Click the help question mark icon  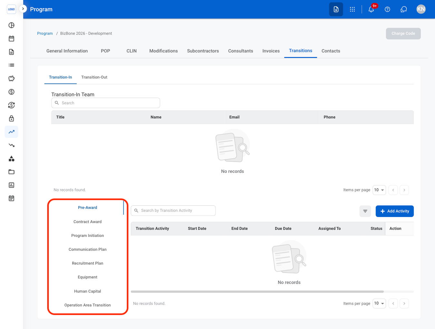(387, 9)
